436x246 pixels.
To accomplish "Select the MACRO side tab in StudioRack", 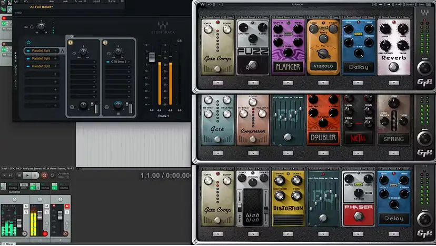I will (16, 70).
